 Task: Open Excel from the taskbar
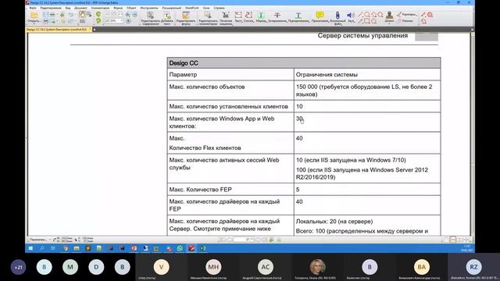[203, 248]
